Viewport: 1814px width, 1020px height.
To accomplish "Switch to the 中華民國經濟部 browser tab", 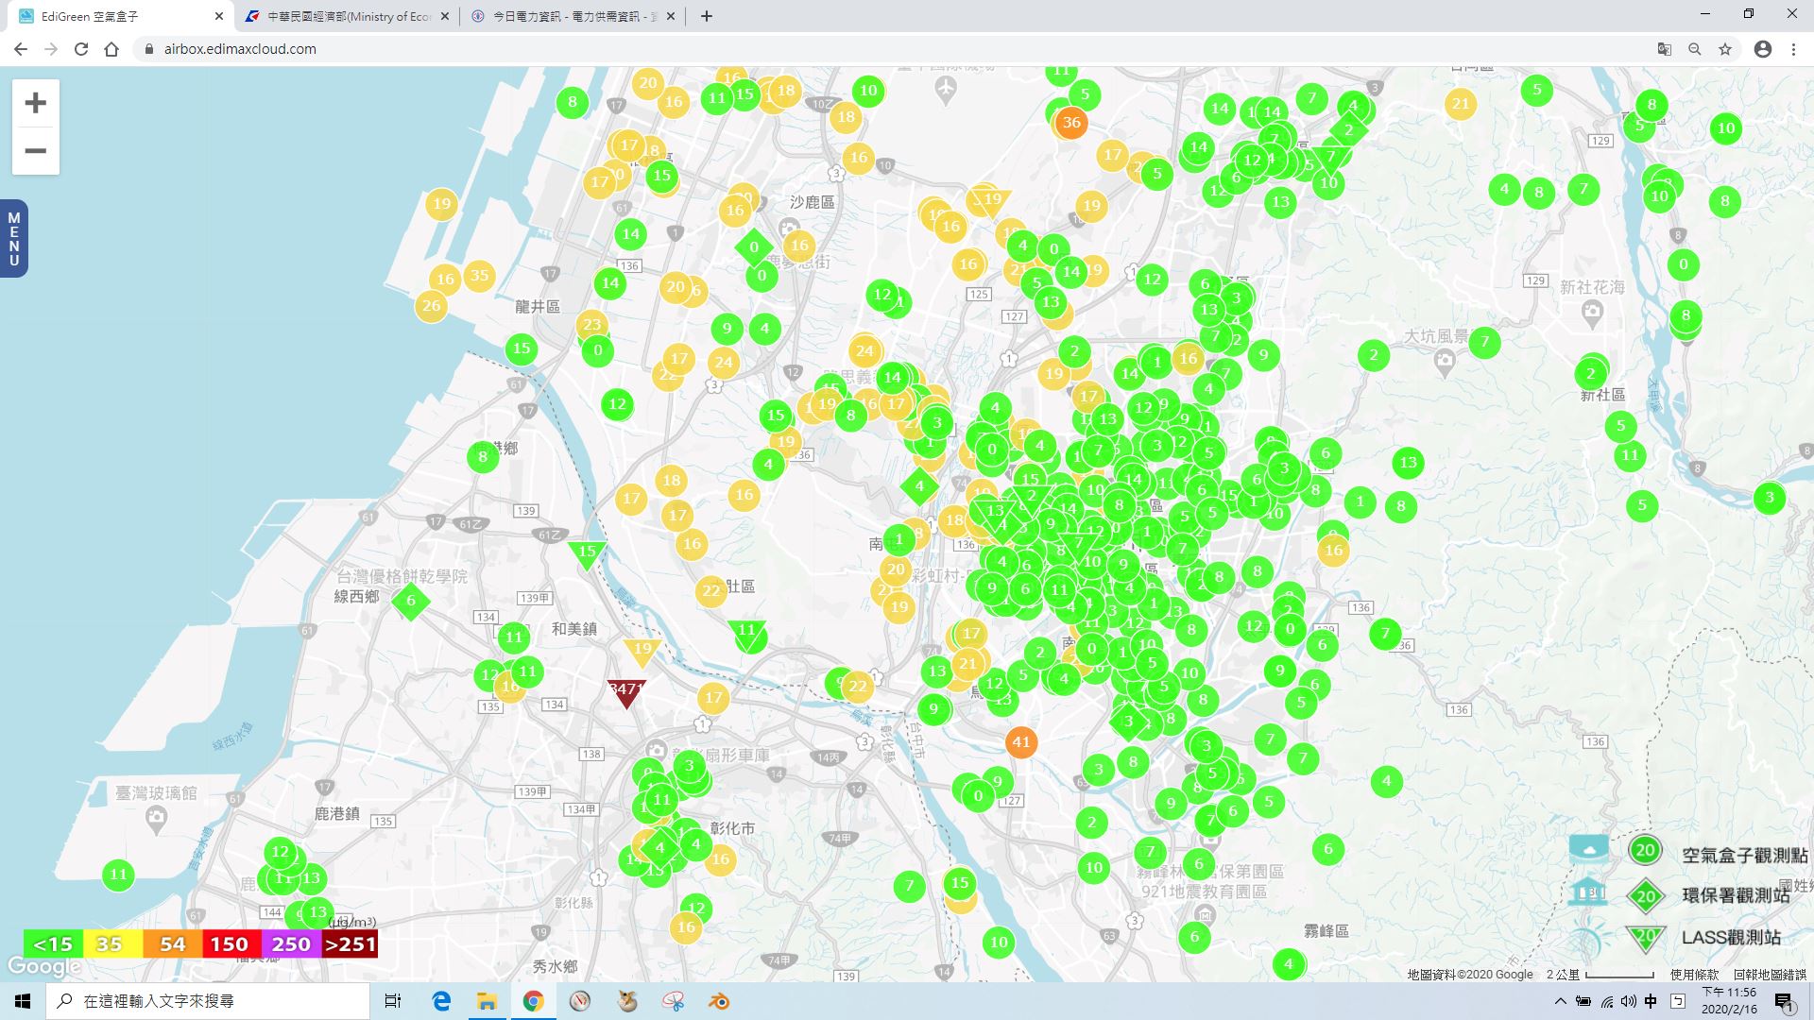I will pos(348,16).
